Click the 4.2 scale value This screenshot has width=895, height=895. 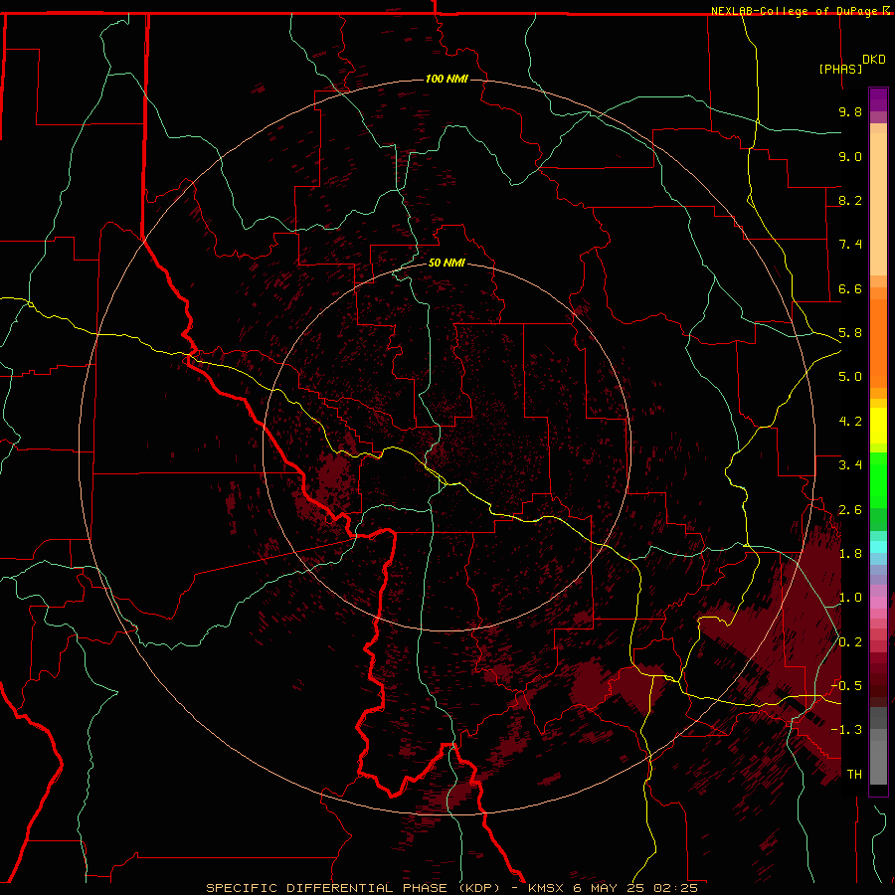click(x=850, y=422)
